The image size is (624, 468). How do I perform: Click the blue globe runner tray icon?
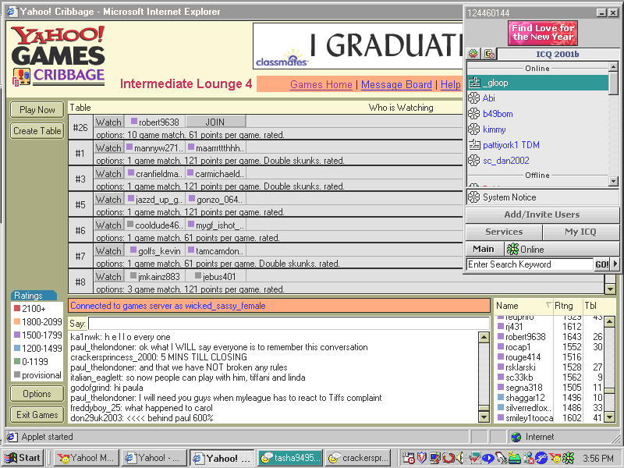(x=541, y=458)
